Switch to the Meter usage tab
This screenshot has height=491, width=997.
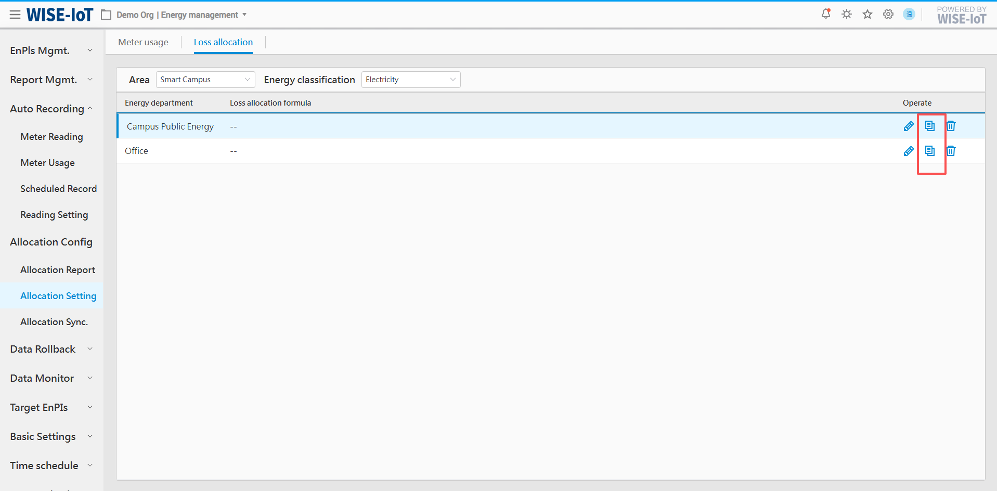pos(143,42)
